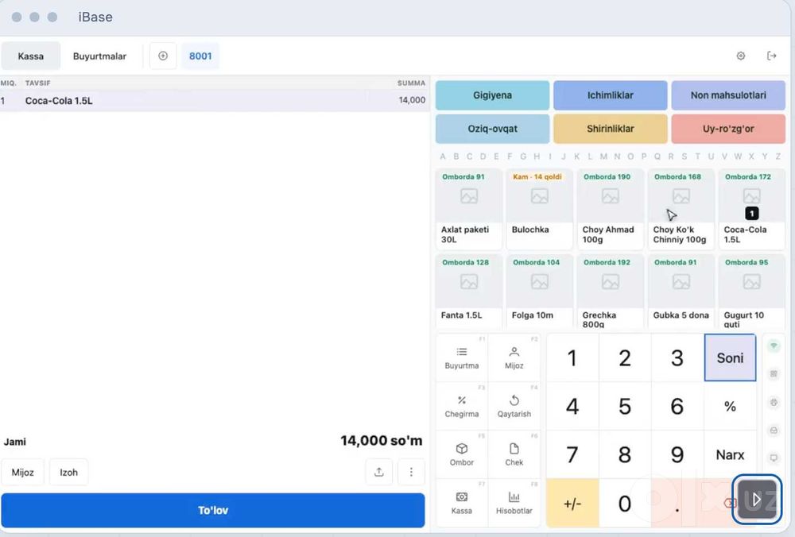Tap keypad digit 5
Screen dimensions: 795x537
click(625, 406)
